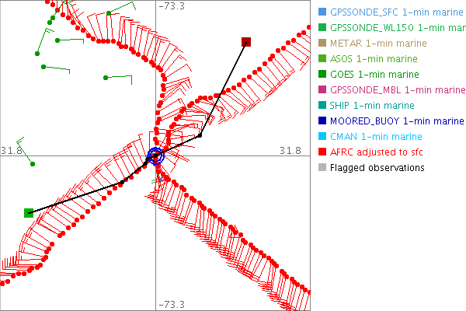Select the METAR tan legend swatch
The width and height of the screenshot is (466, 311).
(x=321, y=43)
